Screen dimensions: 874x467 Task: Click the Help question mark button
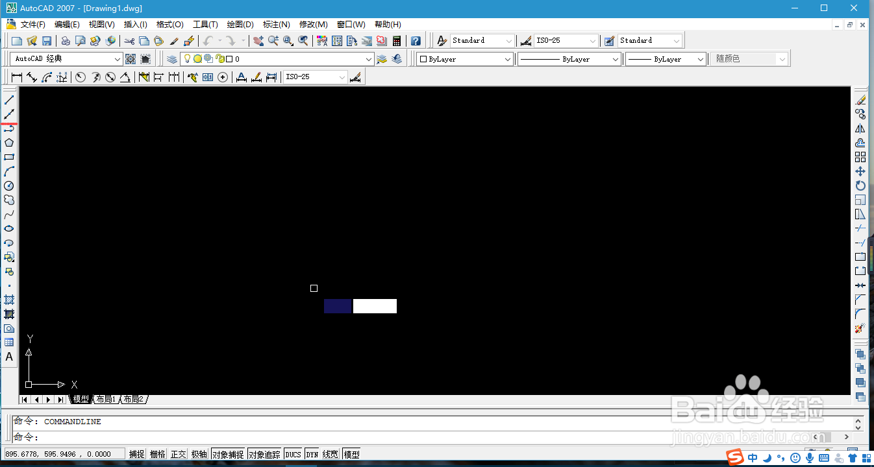[416, 41]
